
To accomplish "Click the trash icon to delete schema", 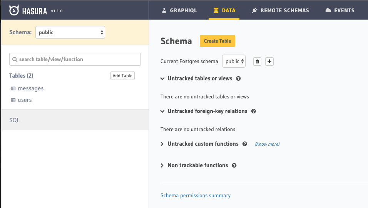I will [x=258, y=62].
